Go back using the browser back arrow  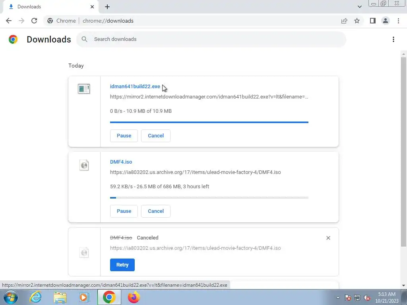(9, 21)
